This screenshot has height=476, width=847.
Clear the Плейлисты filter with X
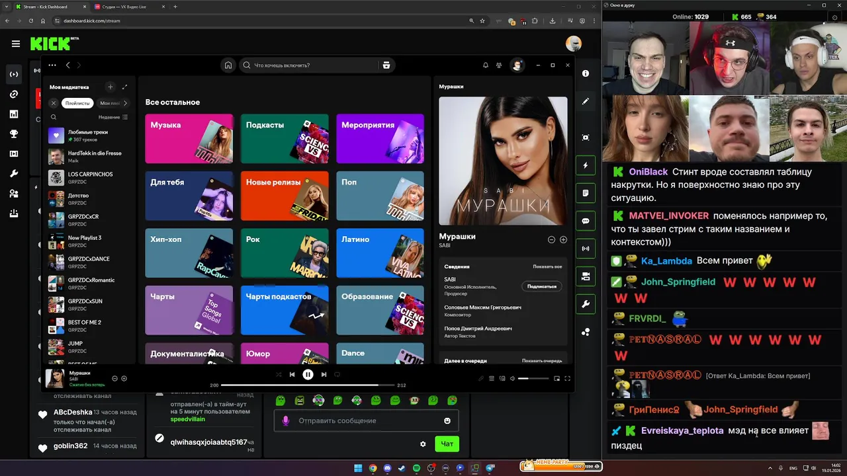point(54,103)
